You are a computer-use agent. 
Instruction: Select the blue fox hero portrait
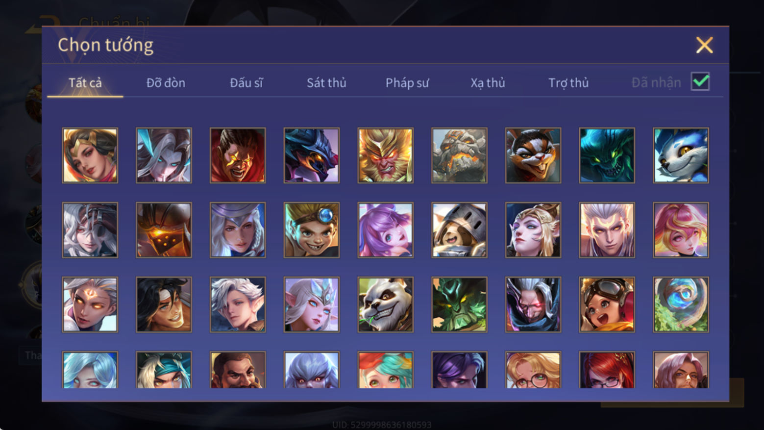click(x=681, y=155)
